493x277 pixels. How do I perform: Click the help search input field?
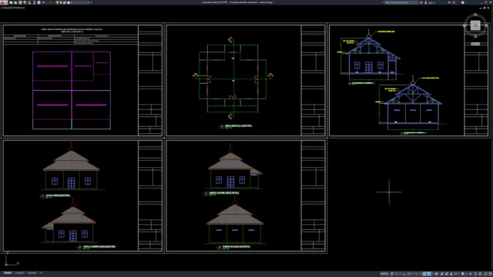(401, 2)
